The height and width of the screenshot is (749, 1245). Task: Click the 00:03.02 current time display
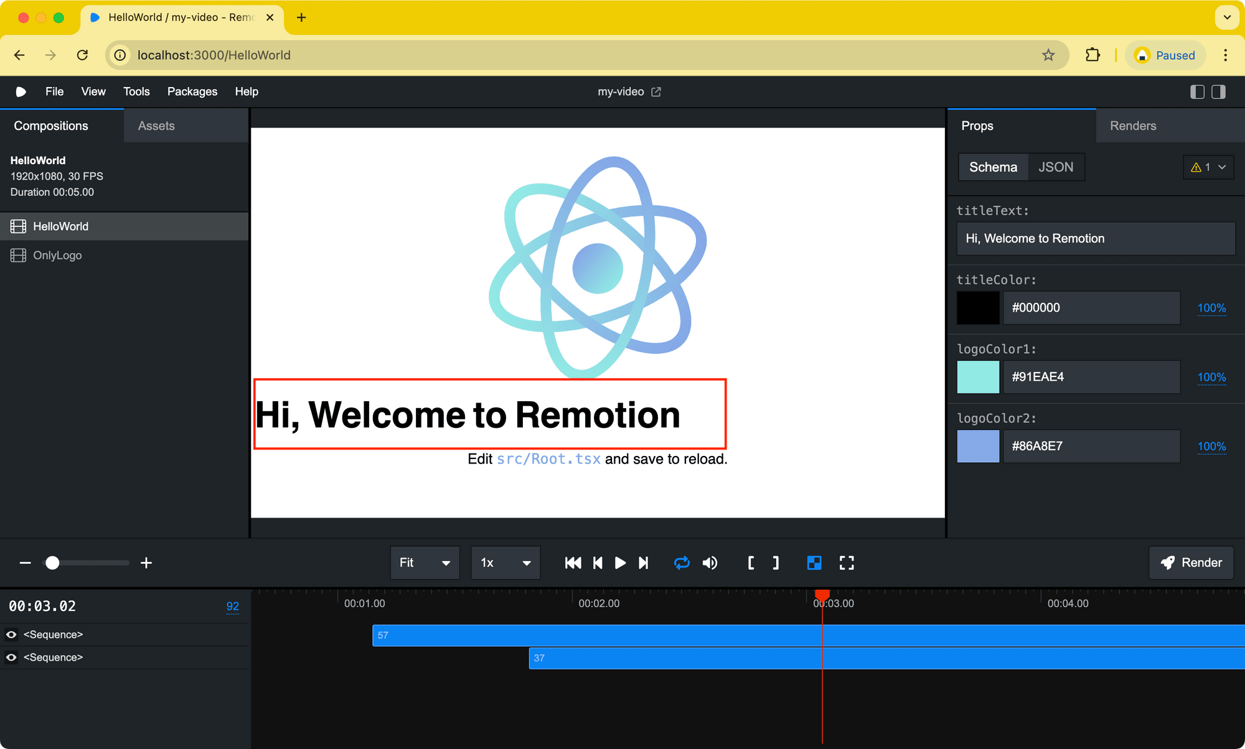pos(42,606)
